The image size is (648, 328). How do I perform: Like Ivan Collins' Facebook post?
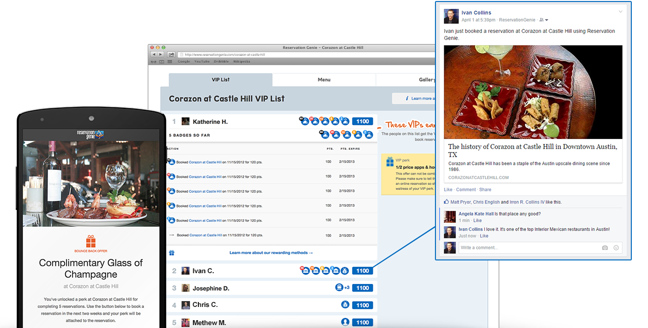point(448,189)
